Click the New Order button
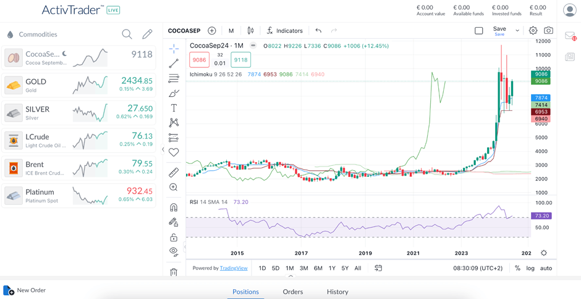Viewport: 581px width, 299px height. pos(25,290)
